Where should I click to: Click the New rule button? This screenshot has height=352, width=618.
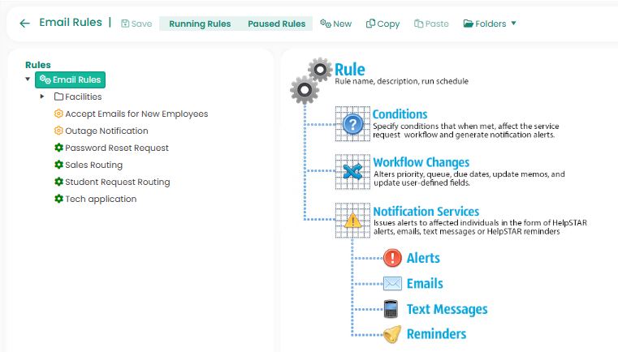point(336,24)
